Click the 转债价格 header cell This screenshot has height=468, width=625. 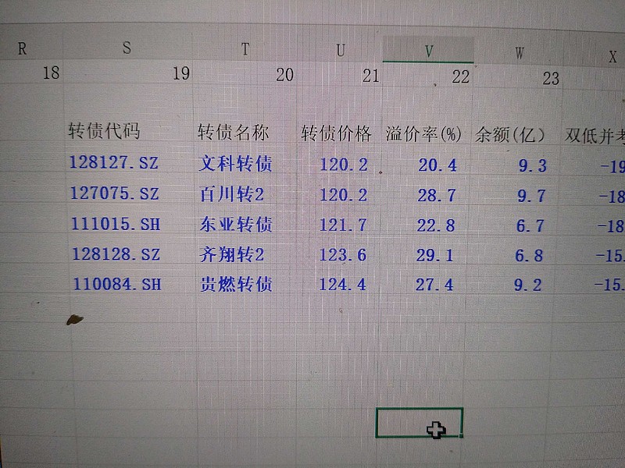334,132
